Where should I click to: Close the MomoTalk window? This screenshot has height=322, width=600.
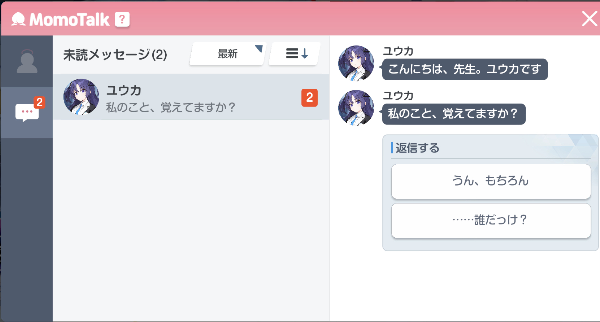click(590, 19)
